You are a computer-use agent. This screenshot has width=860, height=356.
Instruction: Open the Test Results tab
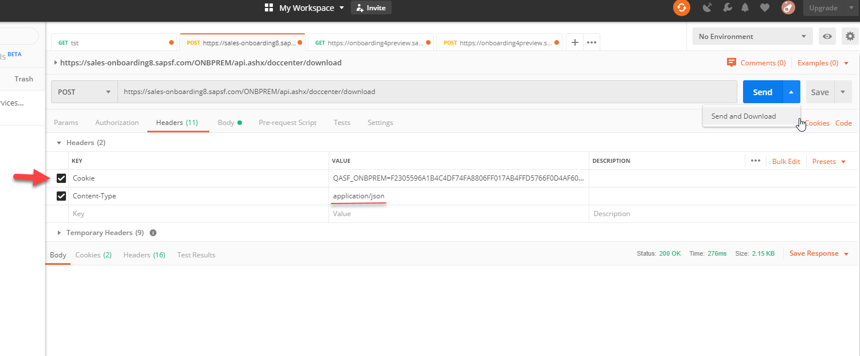(x=196, y=255)
